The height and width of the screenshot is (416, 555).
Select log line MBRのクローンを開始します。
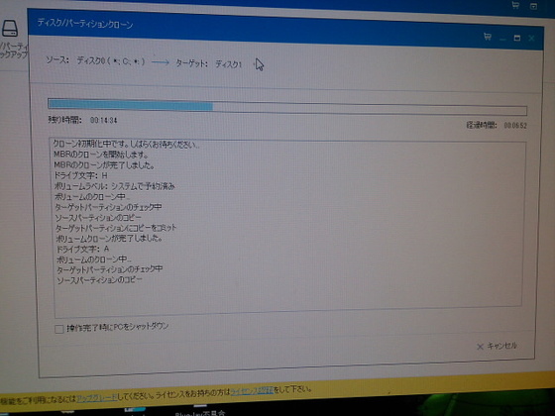101,155
